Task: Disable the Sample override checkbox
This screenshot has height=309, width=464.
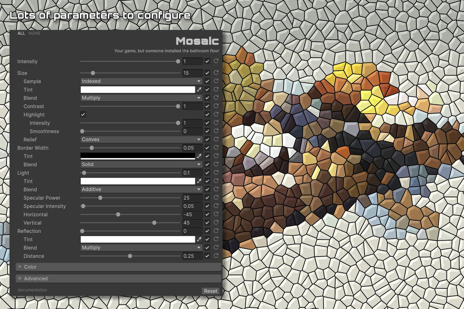Action: 208,81
